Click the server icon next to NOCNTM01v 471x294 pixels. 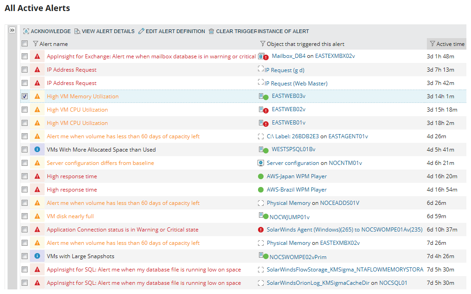pos(261,163)
